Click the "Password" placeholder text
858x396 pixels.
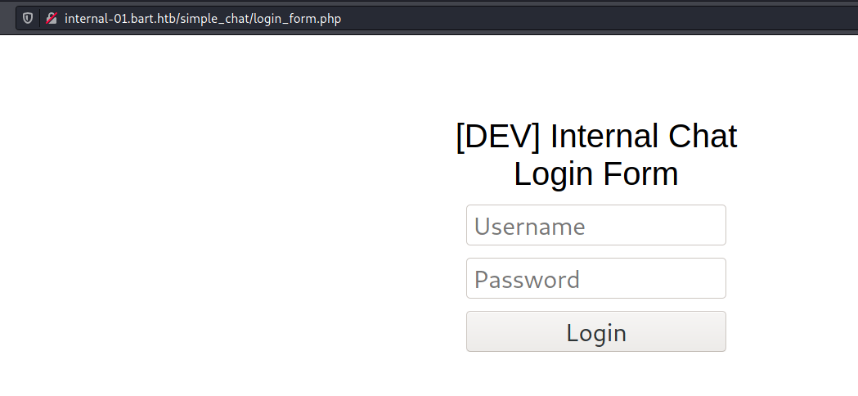pyautogui.click(x=527, y=279)
